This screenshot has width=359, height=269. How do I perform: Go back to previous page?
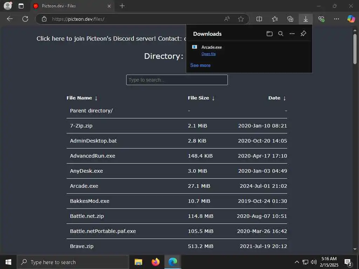[x=9, y=19]
